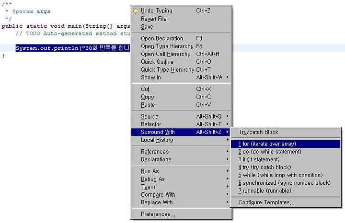This screenshot has width=345, height=223.
Task: Choose 4 try (try catch block)
Action: (x=286, y=167)
